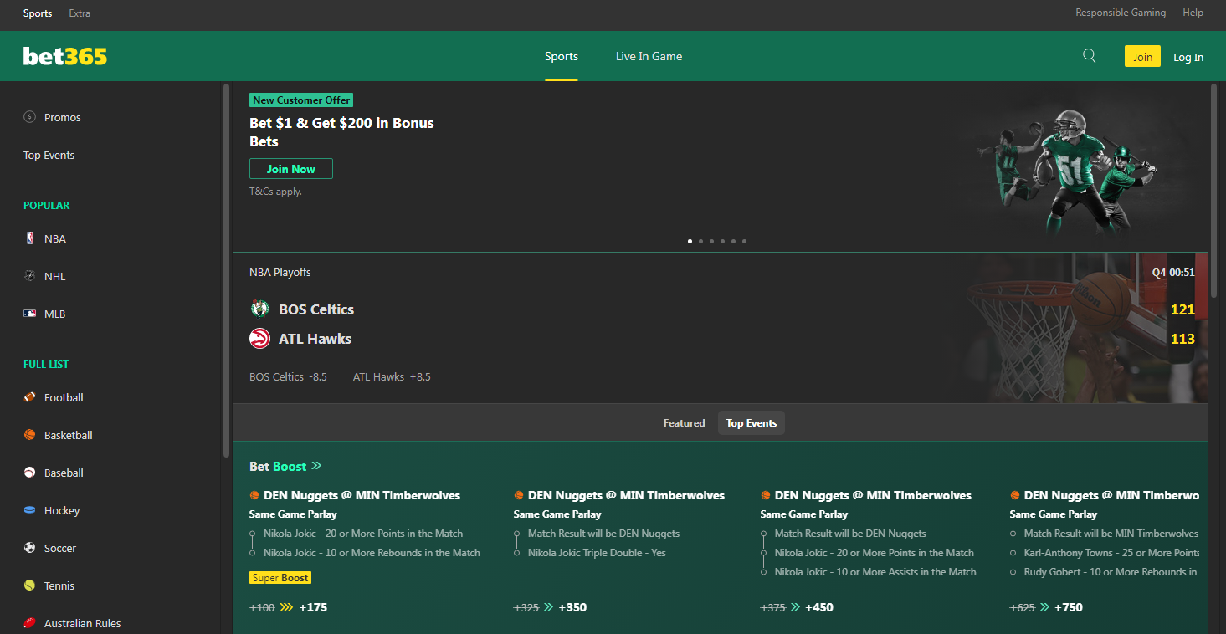Select the fifth carousel dot
This screenshot has height=634, width=1226.
733,241
